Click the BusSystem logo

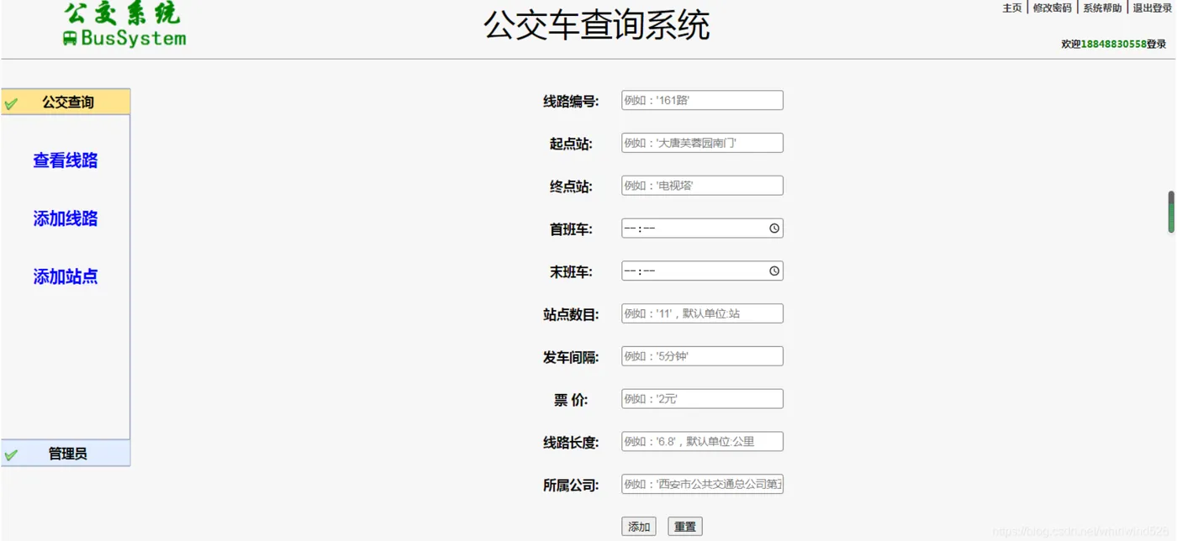(x=124, y=24)
